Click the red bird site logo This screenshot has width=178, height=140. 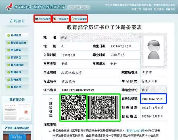click(9, 7)
